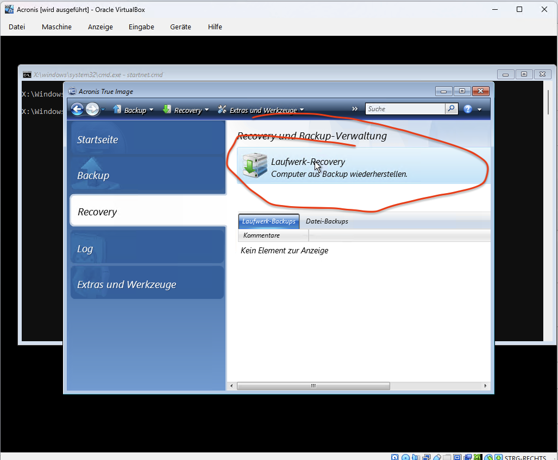The image size is (558, 460).
Task: Click the text 'Kein Element zur Anzeige'
Action: 284,251
